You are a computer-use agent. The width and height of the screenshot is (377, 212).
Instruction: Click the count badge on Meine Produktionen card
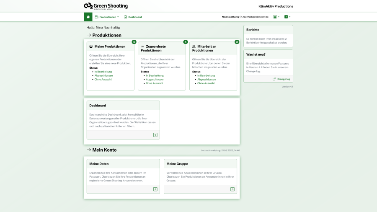134,42
